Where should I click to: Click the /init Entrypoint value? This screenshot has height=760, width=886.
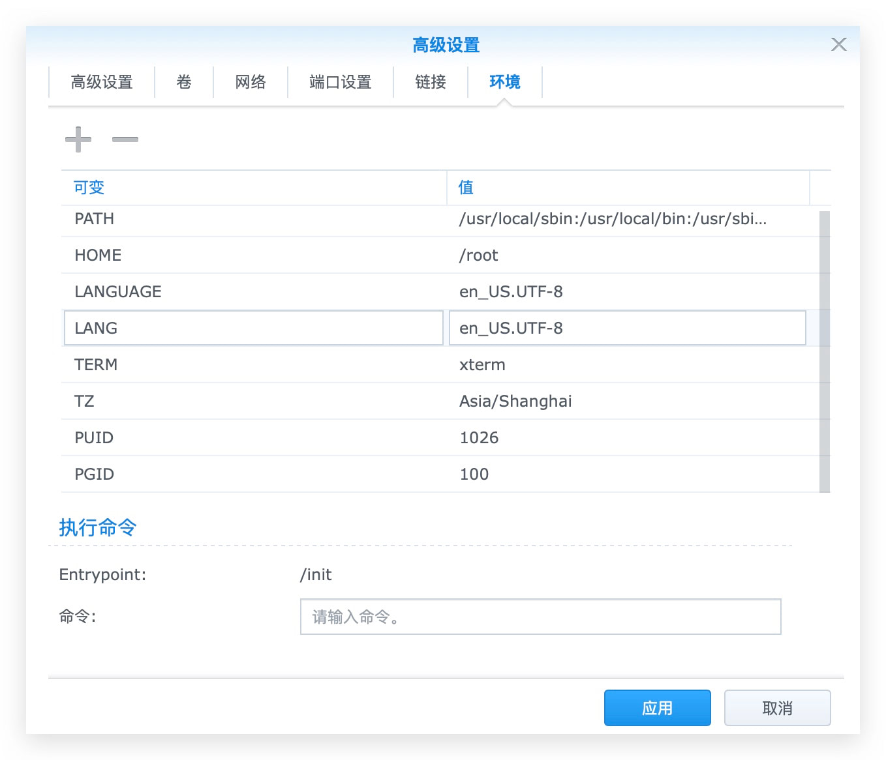click(x=316, y=575)
